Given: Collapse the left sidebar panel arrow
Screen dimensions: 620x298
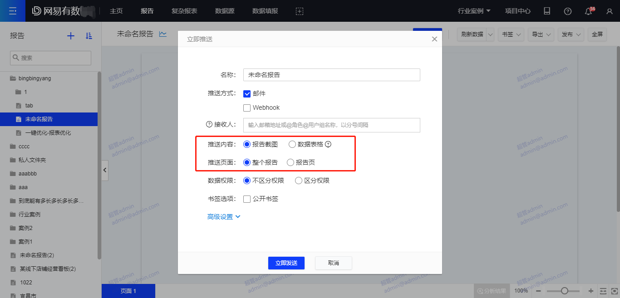Looking at the screenshot, I should [x=105, y=170].
